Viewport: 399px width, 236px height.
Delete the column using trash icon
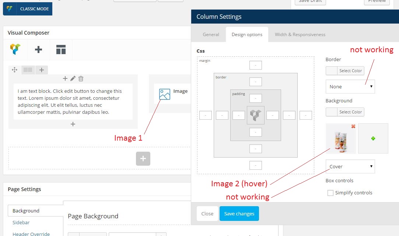tap(81, 78)
